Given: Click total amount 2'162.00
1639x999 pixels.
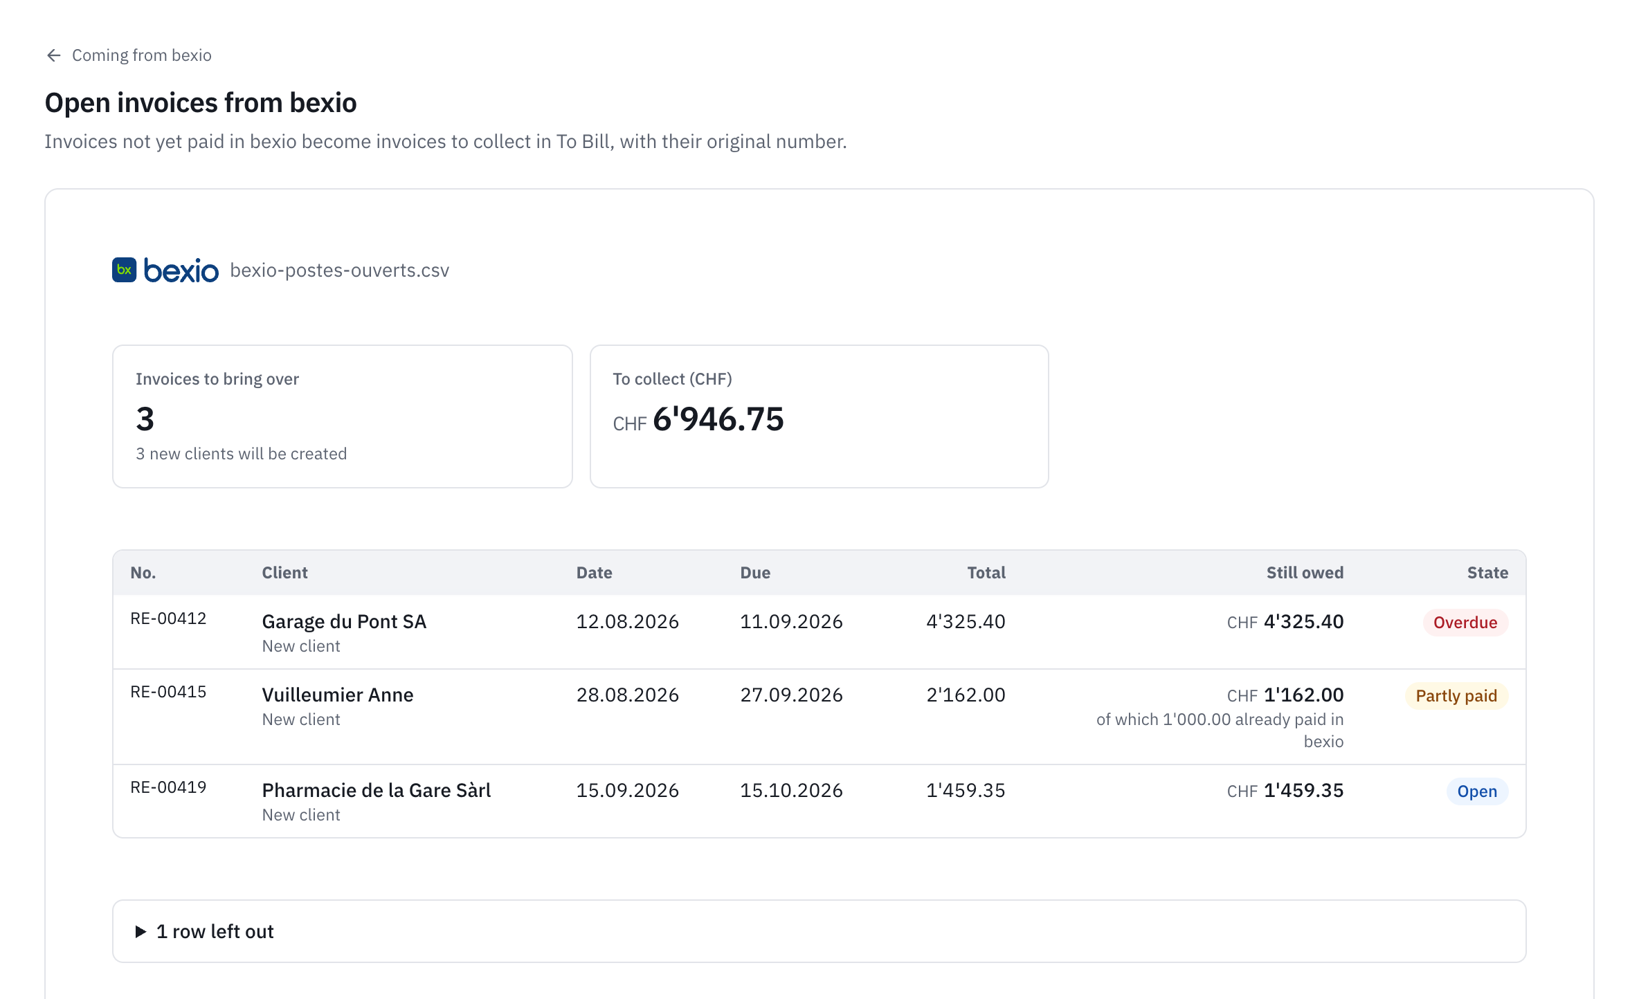Looking at the screenshot, I should click(966, 695).
